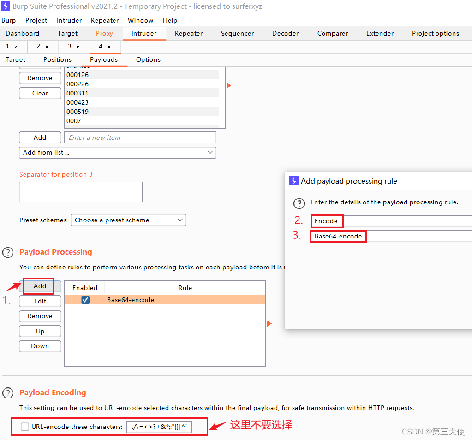Open the Payload Processing help icon

[x=8, y=252]
